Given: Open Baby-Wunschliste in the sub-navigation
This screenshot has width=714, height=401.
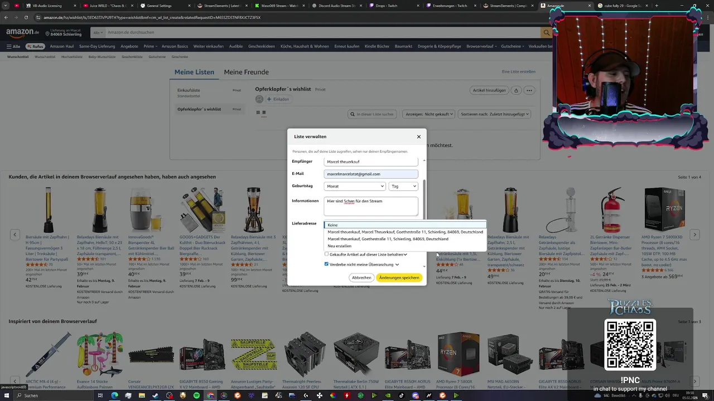Looking at the screenshot, I should [102, 57].
